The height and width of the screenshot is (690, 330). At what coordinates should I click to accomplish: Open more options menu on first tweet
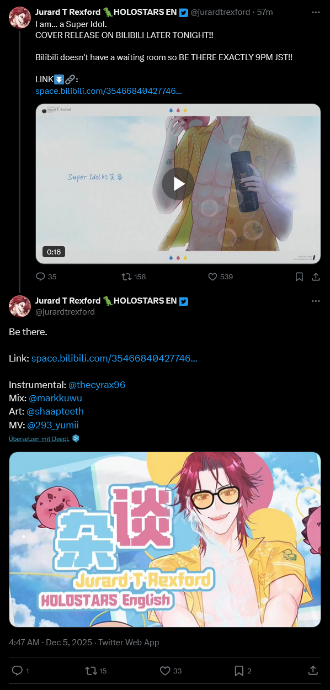(316, 12)
